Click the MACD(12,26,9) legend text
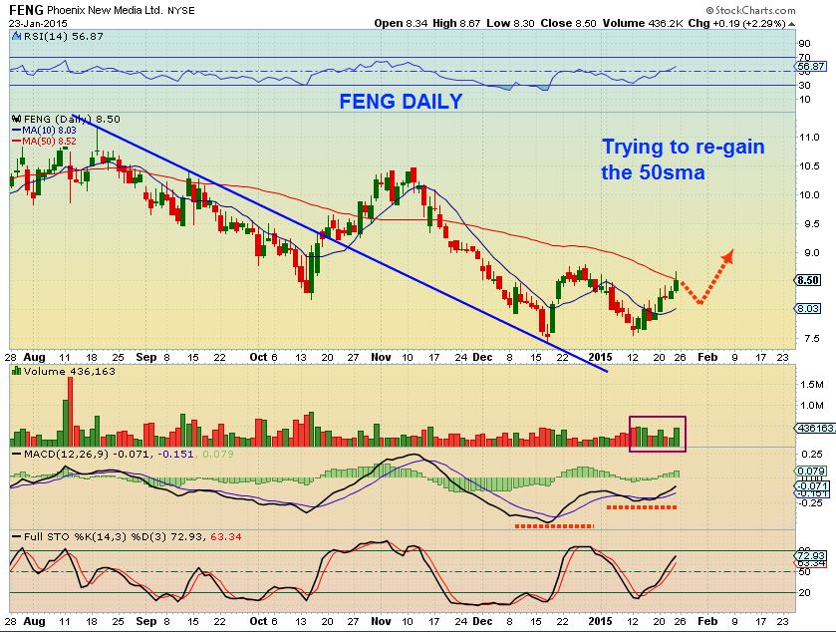This screenshot has width=836, height=632. point(66,454)
